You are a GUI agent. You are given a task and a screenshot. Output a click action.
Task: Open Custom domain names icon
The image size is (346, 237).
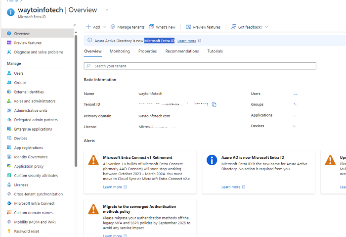click(x=9, y=212)
